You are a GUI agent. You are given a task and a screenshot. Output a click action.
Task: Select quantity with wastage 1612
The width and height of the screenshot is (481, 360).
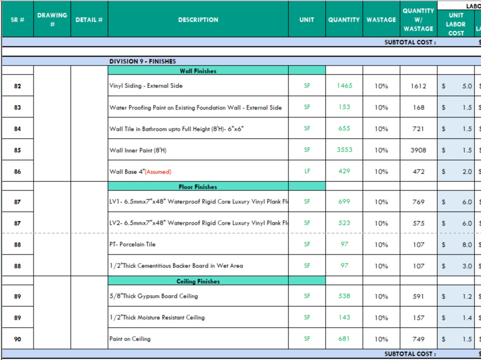click(x=418, y=86)
